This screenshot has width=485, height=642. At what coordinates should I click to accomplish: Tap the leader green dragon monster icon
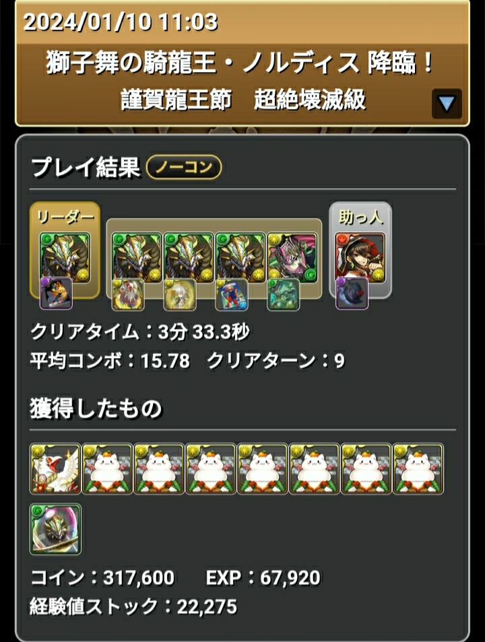tap(65, 257)
